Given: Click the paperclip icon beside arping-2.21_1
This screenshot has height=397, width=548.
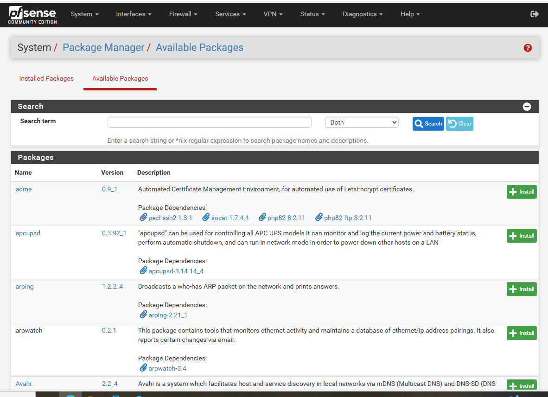Looking at the screenshot, I should 143,314.
